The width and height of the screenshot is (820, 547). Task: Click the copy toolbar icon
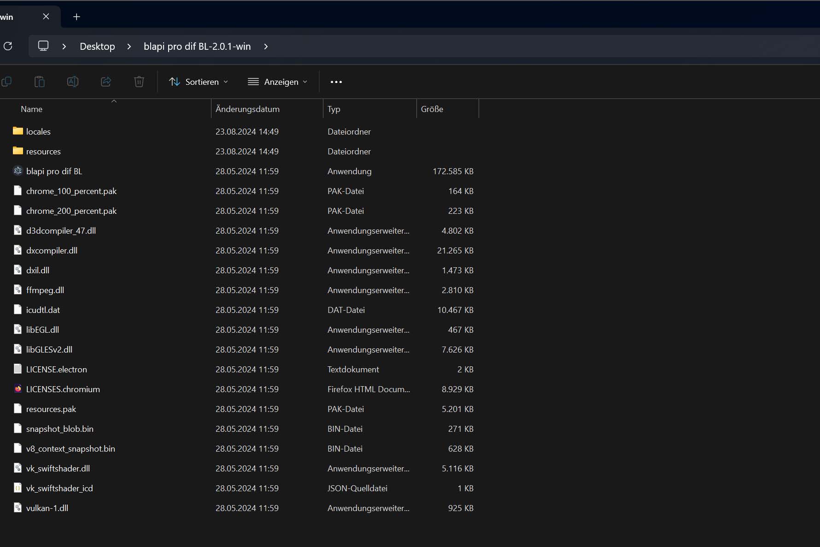coord(6,82)
